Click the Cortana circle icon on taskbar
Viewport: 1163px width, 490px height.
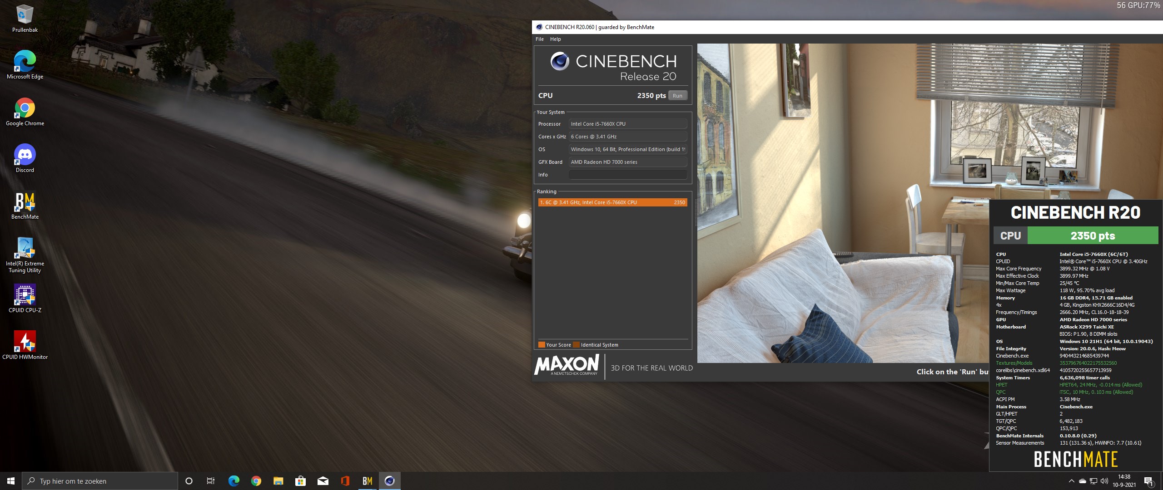[189, 481]
